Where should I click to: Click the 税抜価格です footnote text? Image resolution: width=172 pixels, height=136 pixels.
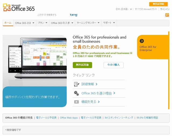13,130
